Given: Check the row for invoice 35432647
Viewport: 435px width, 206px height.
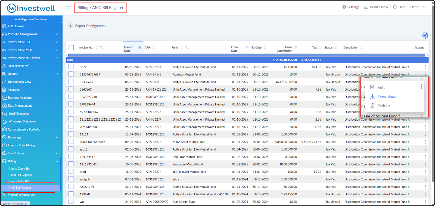Looking at the screenshot, I should (x=71, y=82).
